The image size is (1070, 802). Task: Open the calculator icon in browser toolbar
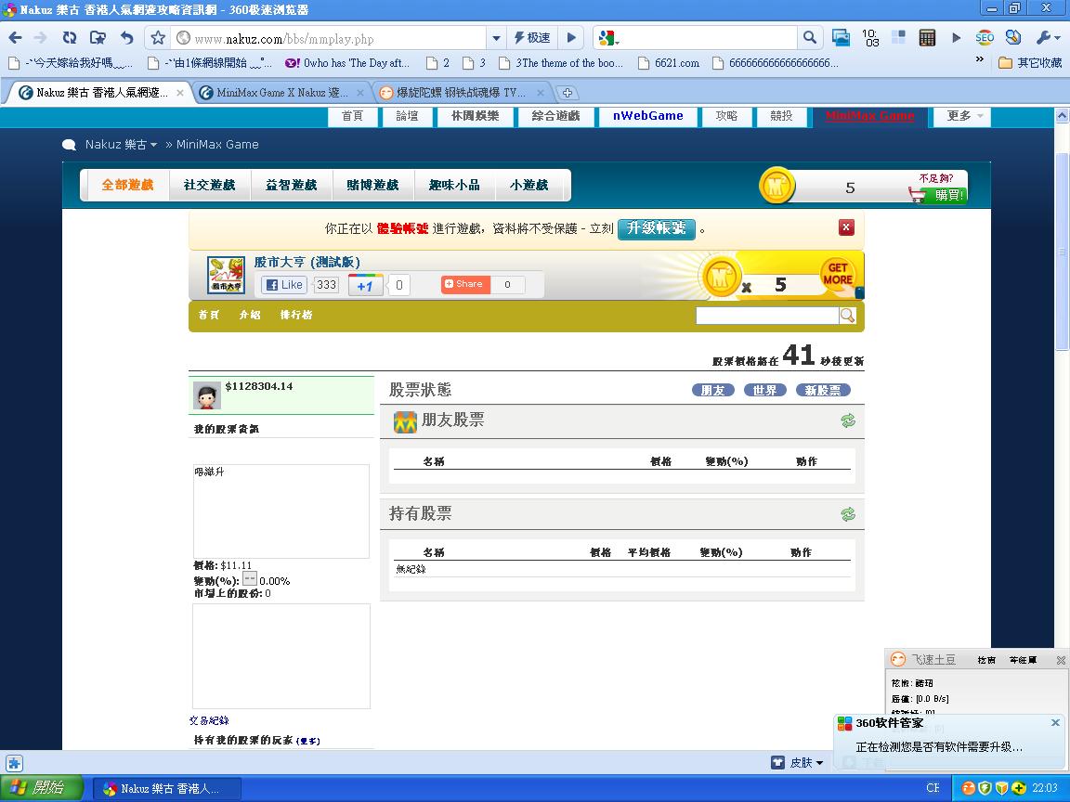pyautogui.click(x=926, y=38)
